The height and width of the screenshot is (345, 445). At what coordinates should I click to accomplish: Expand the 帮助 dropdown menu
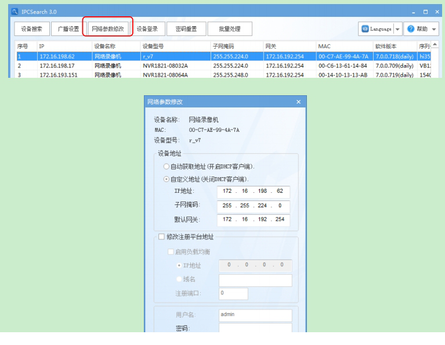click(x=434, y=28)
